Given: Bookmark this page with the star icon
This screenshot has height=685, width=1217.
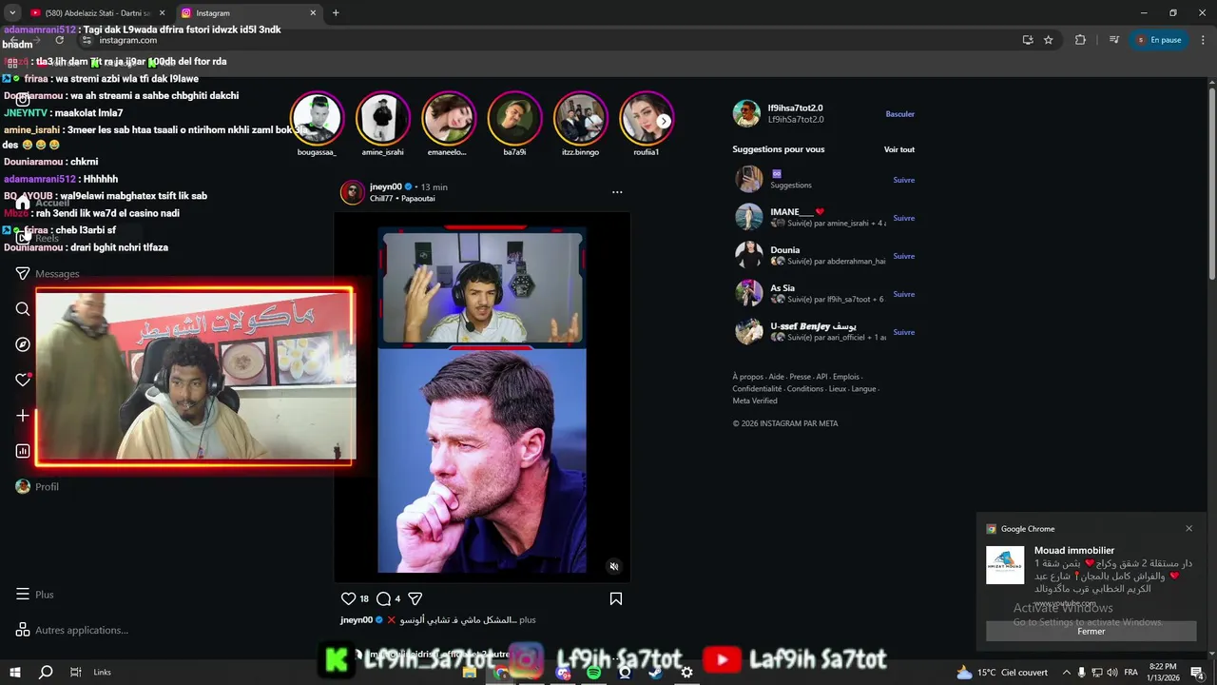Looking at the screenshot, I should pyautogui.click(x=1049, y=40).
